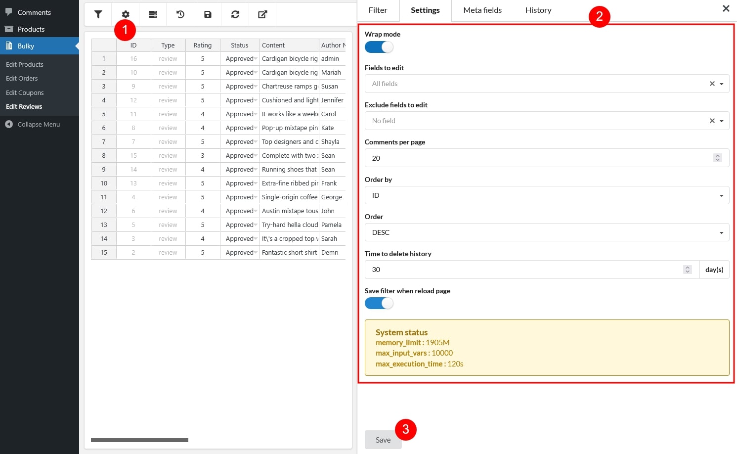Click the Comments per page stepper

point(717,158)
